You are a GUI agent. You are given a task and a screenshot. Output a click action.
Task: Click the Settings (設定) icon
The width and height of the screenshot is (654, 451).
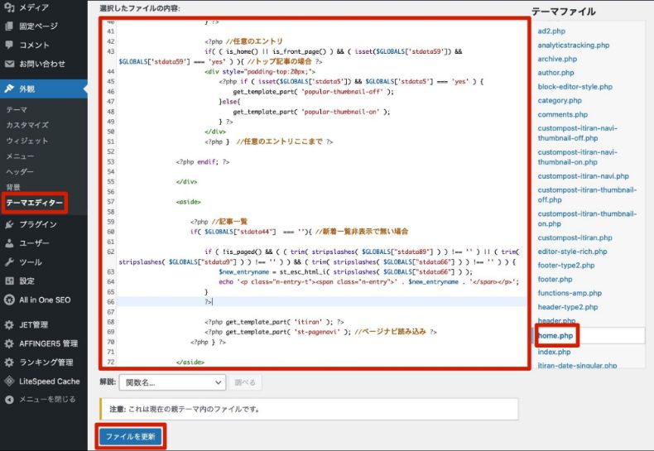coord(9,281)
